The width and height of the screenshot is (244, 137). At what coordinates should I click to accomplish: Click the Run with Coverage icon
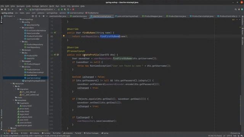(x=65, y=10)
